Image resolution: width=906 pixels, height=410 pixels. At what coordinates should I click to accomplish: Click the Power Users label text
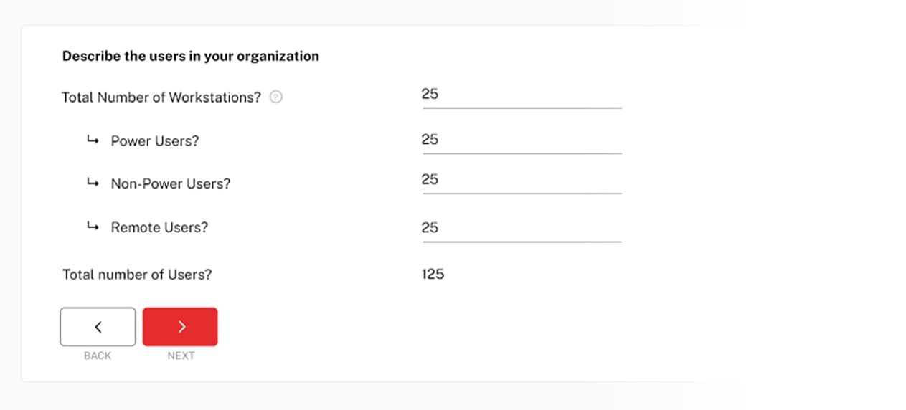(154, 141)
